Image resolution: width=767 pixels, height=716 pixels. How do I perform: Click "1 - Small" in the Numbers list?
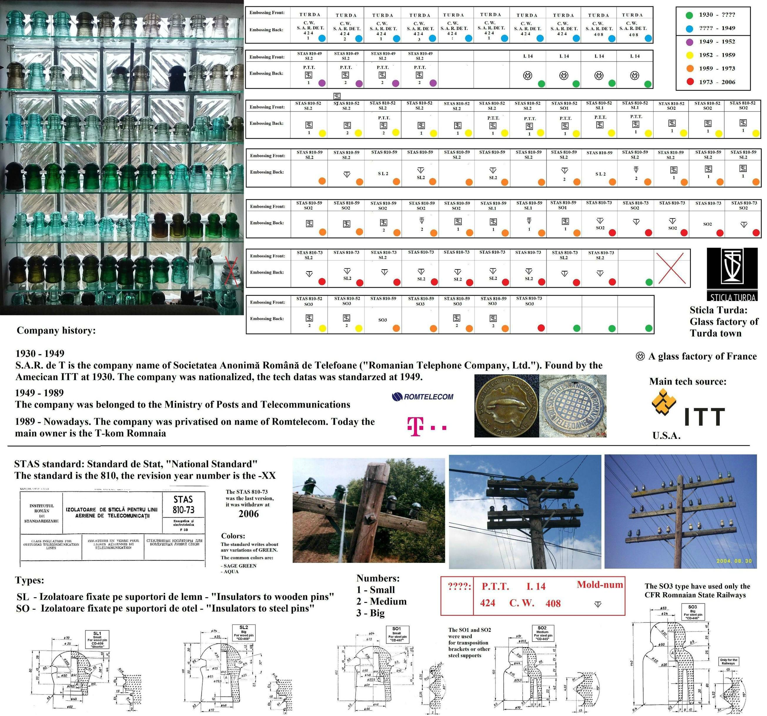376,590
